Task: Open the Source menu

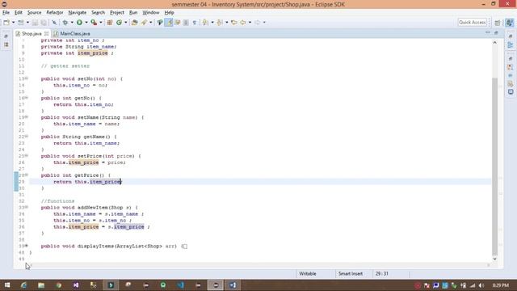Action: [34, 13]
